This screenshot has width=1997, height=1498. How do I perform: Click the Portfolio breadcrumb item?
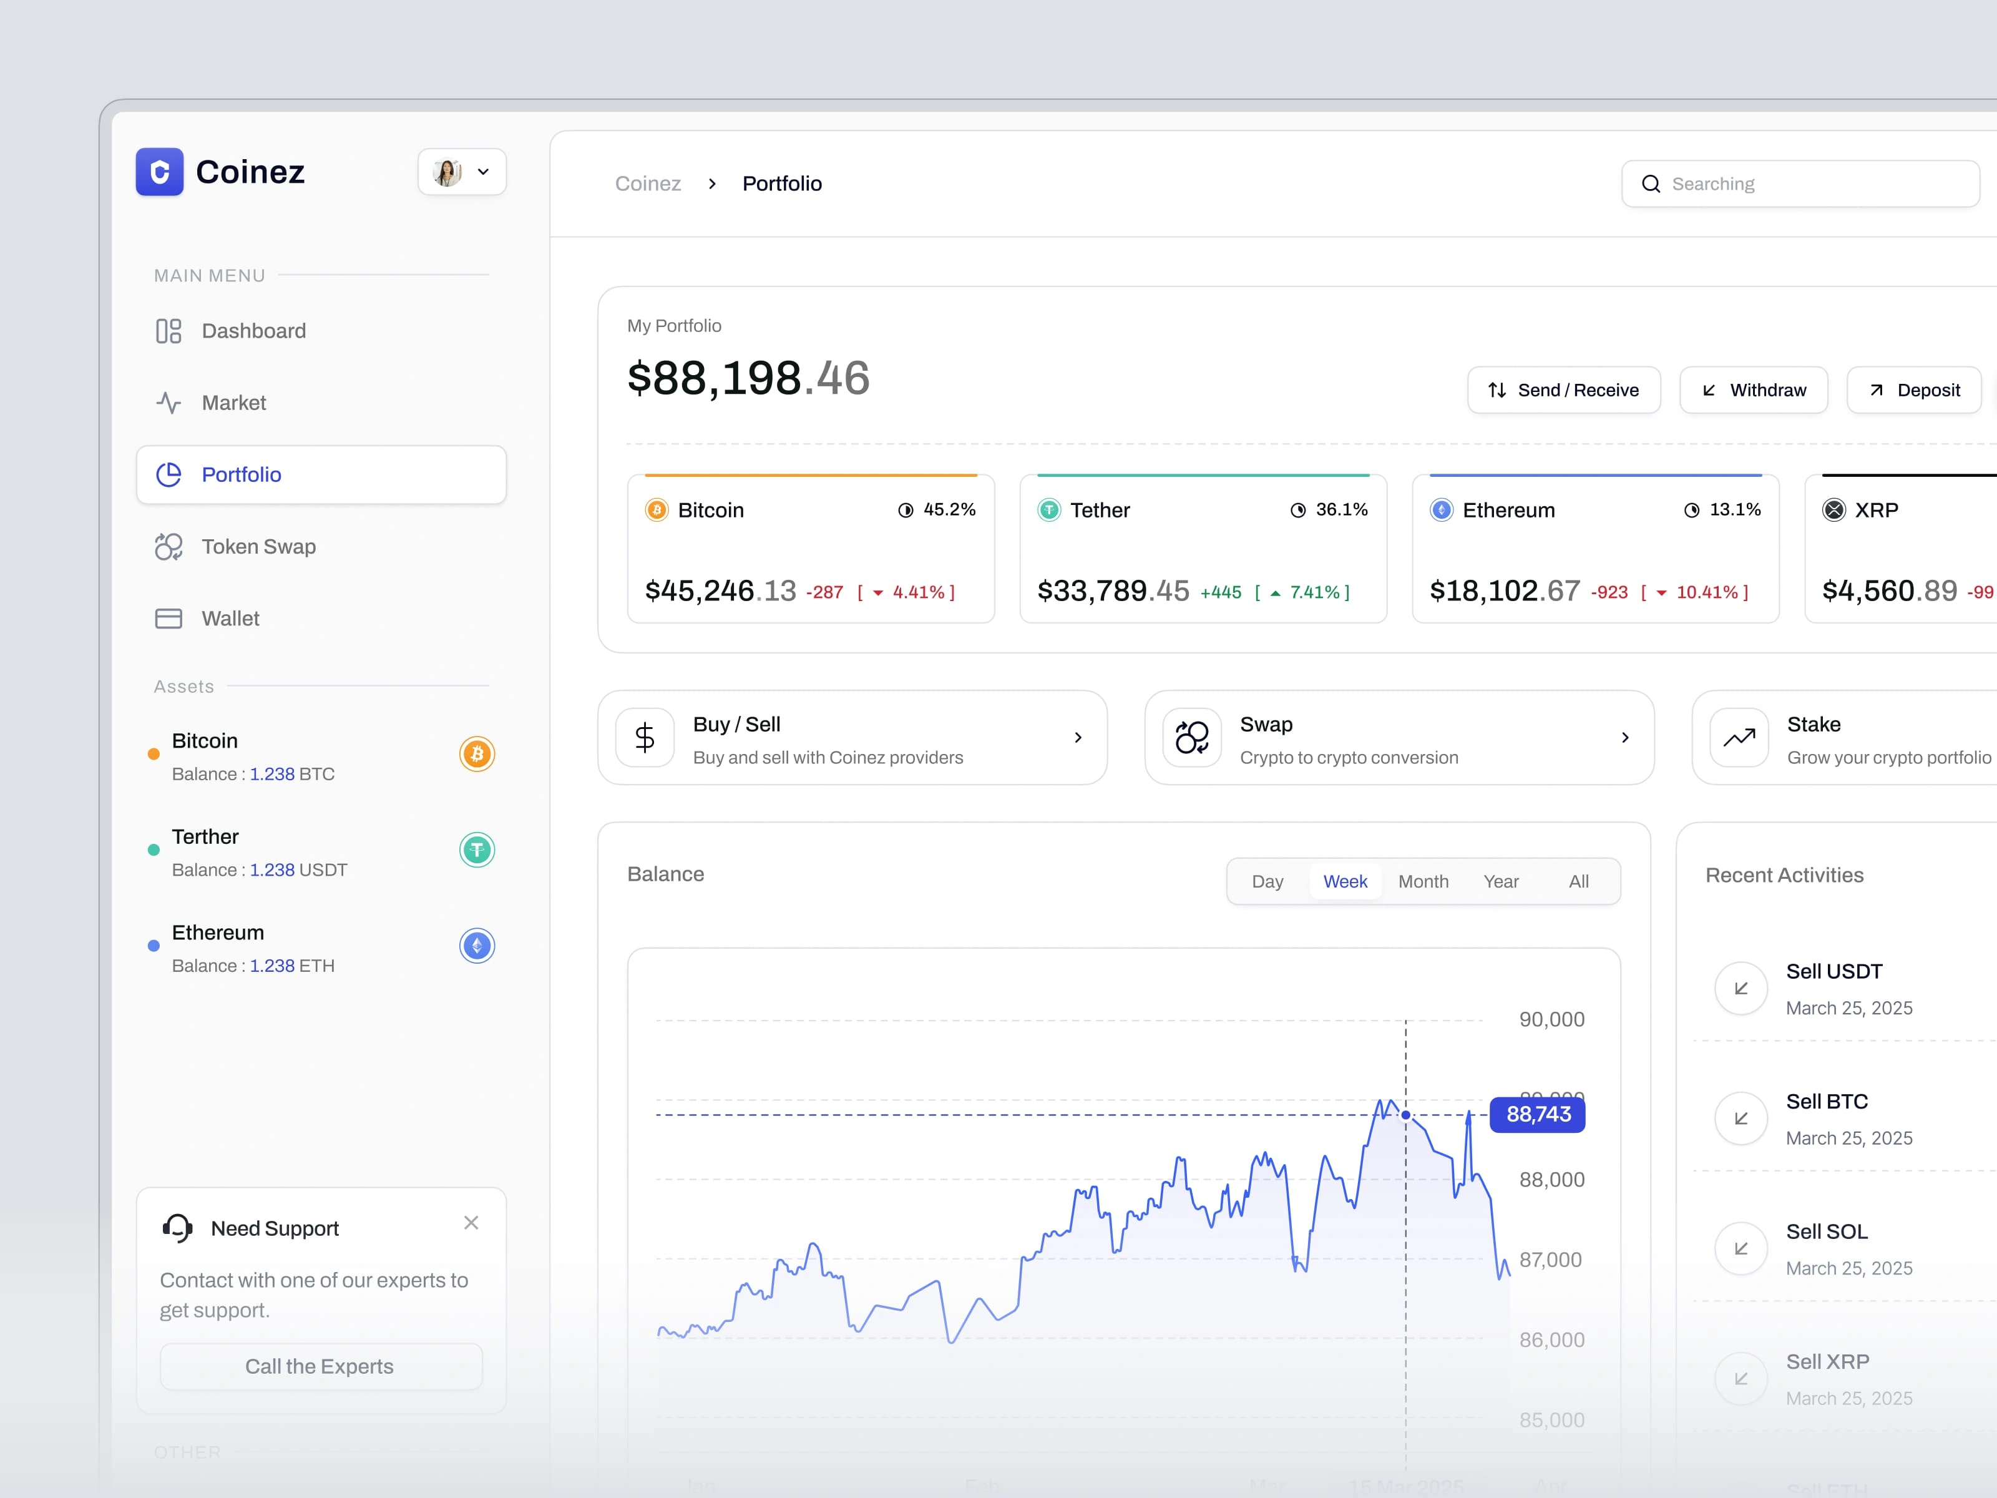point(782,184)
